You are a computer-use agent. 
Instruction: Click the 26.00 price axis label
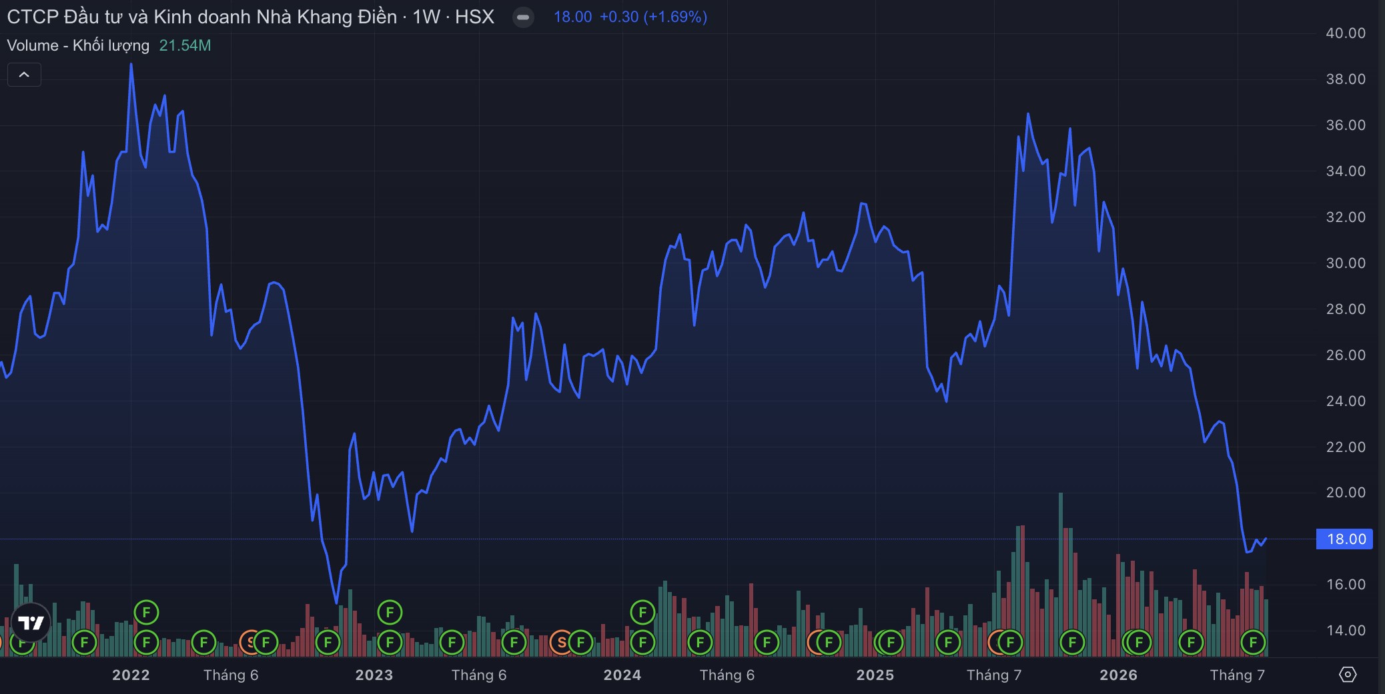1346,355
